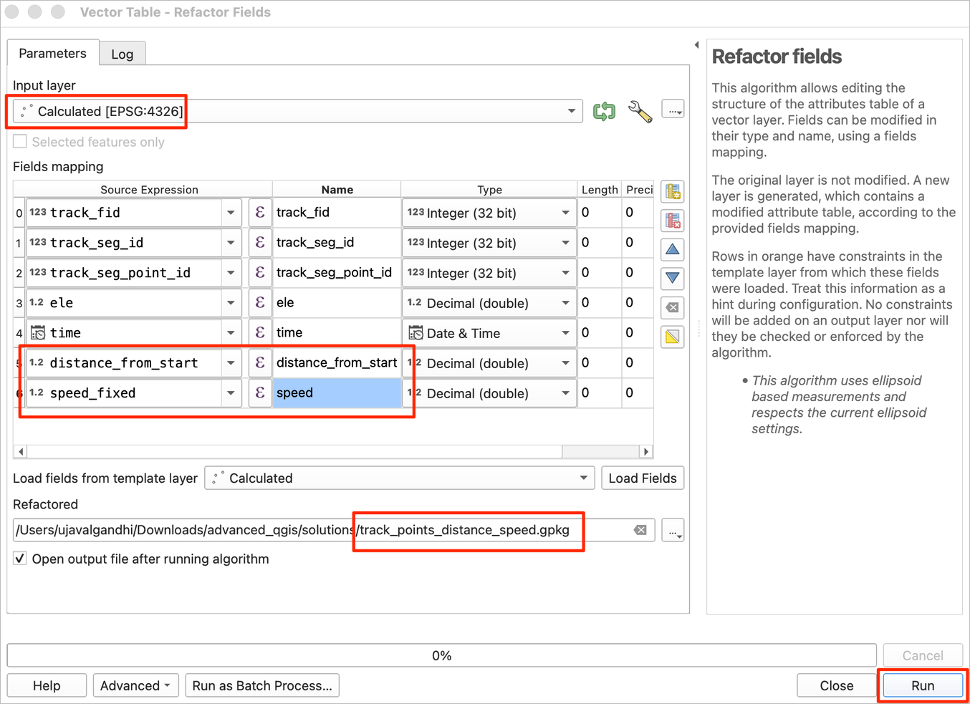Clear the Refactored output file path
This screenshot has height=704, width=970.
[x=640, y=530]
